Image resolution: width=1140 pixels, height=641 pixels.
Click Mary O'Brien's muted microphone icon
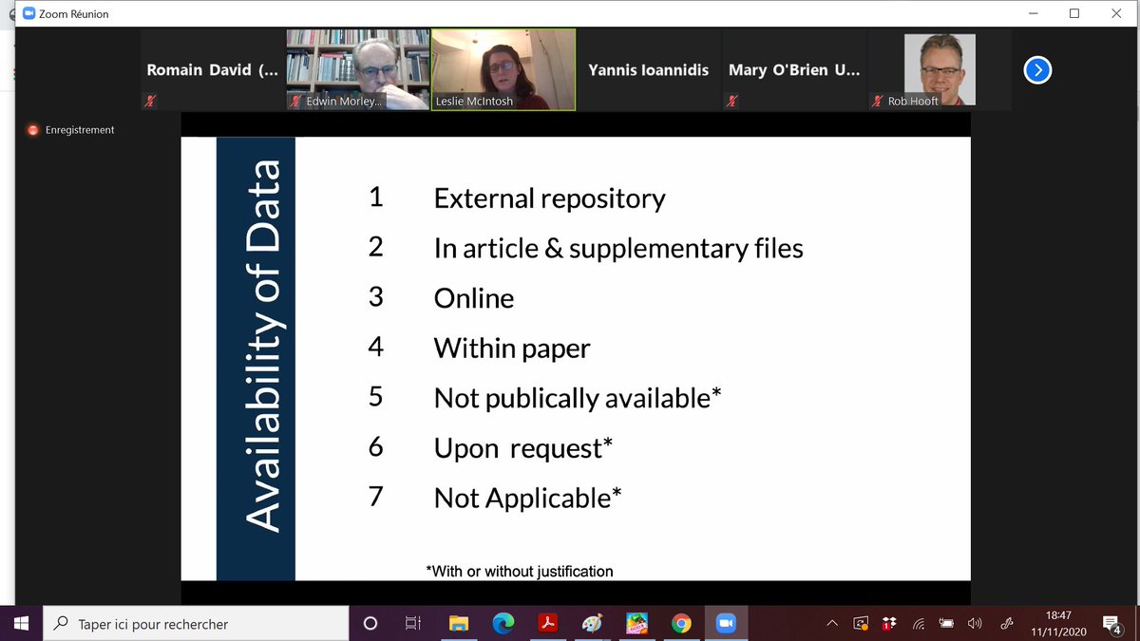click(x=731, y=100)
